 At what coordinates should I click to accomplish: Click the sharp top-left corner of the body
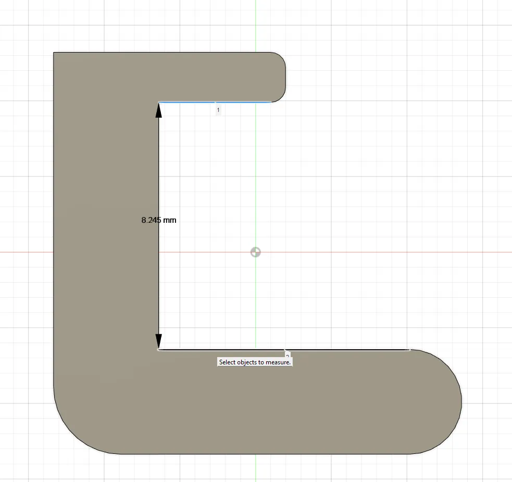pos(54,53)
